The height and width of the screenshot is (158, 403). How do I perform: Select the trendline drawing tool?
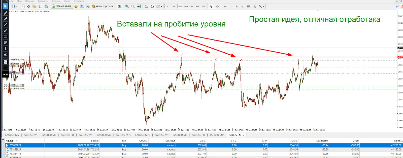click(231, 6)
